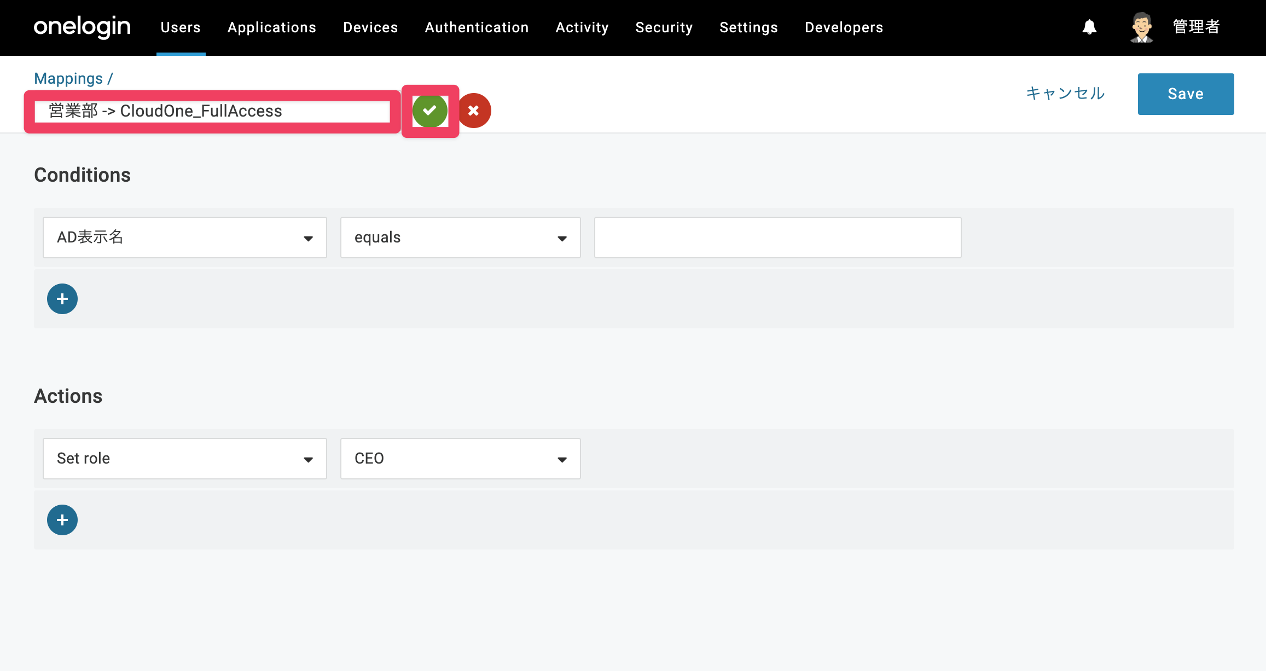Add a new action with plus icon
Screen dimensions: 1266x671
pos(62,520)
